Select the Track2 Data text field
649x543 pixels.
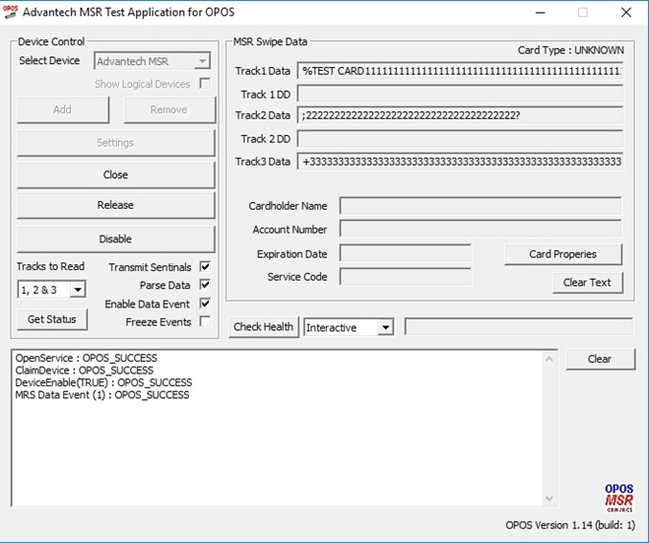coord(460,115)
